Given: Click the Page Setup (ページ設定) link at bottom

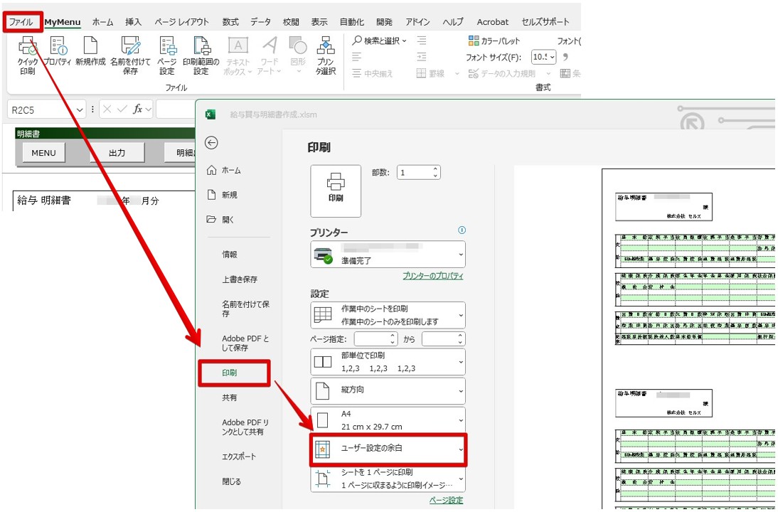Looking at the screenshot, I should tap(446, 501).
